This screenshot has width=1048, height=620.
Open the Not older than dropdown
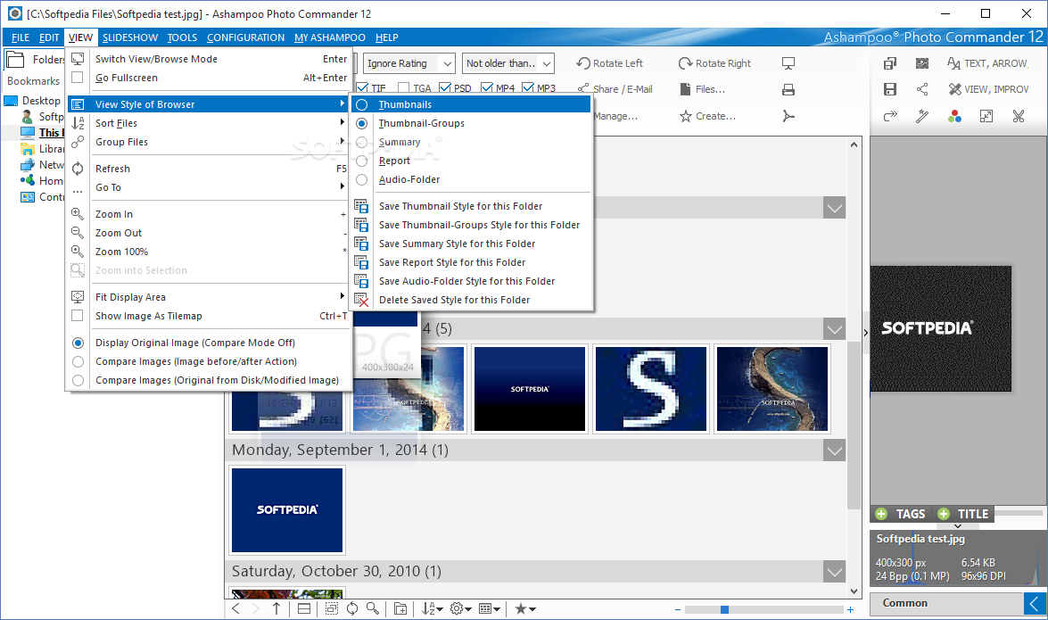click(508, 63)
